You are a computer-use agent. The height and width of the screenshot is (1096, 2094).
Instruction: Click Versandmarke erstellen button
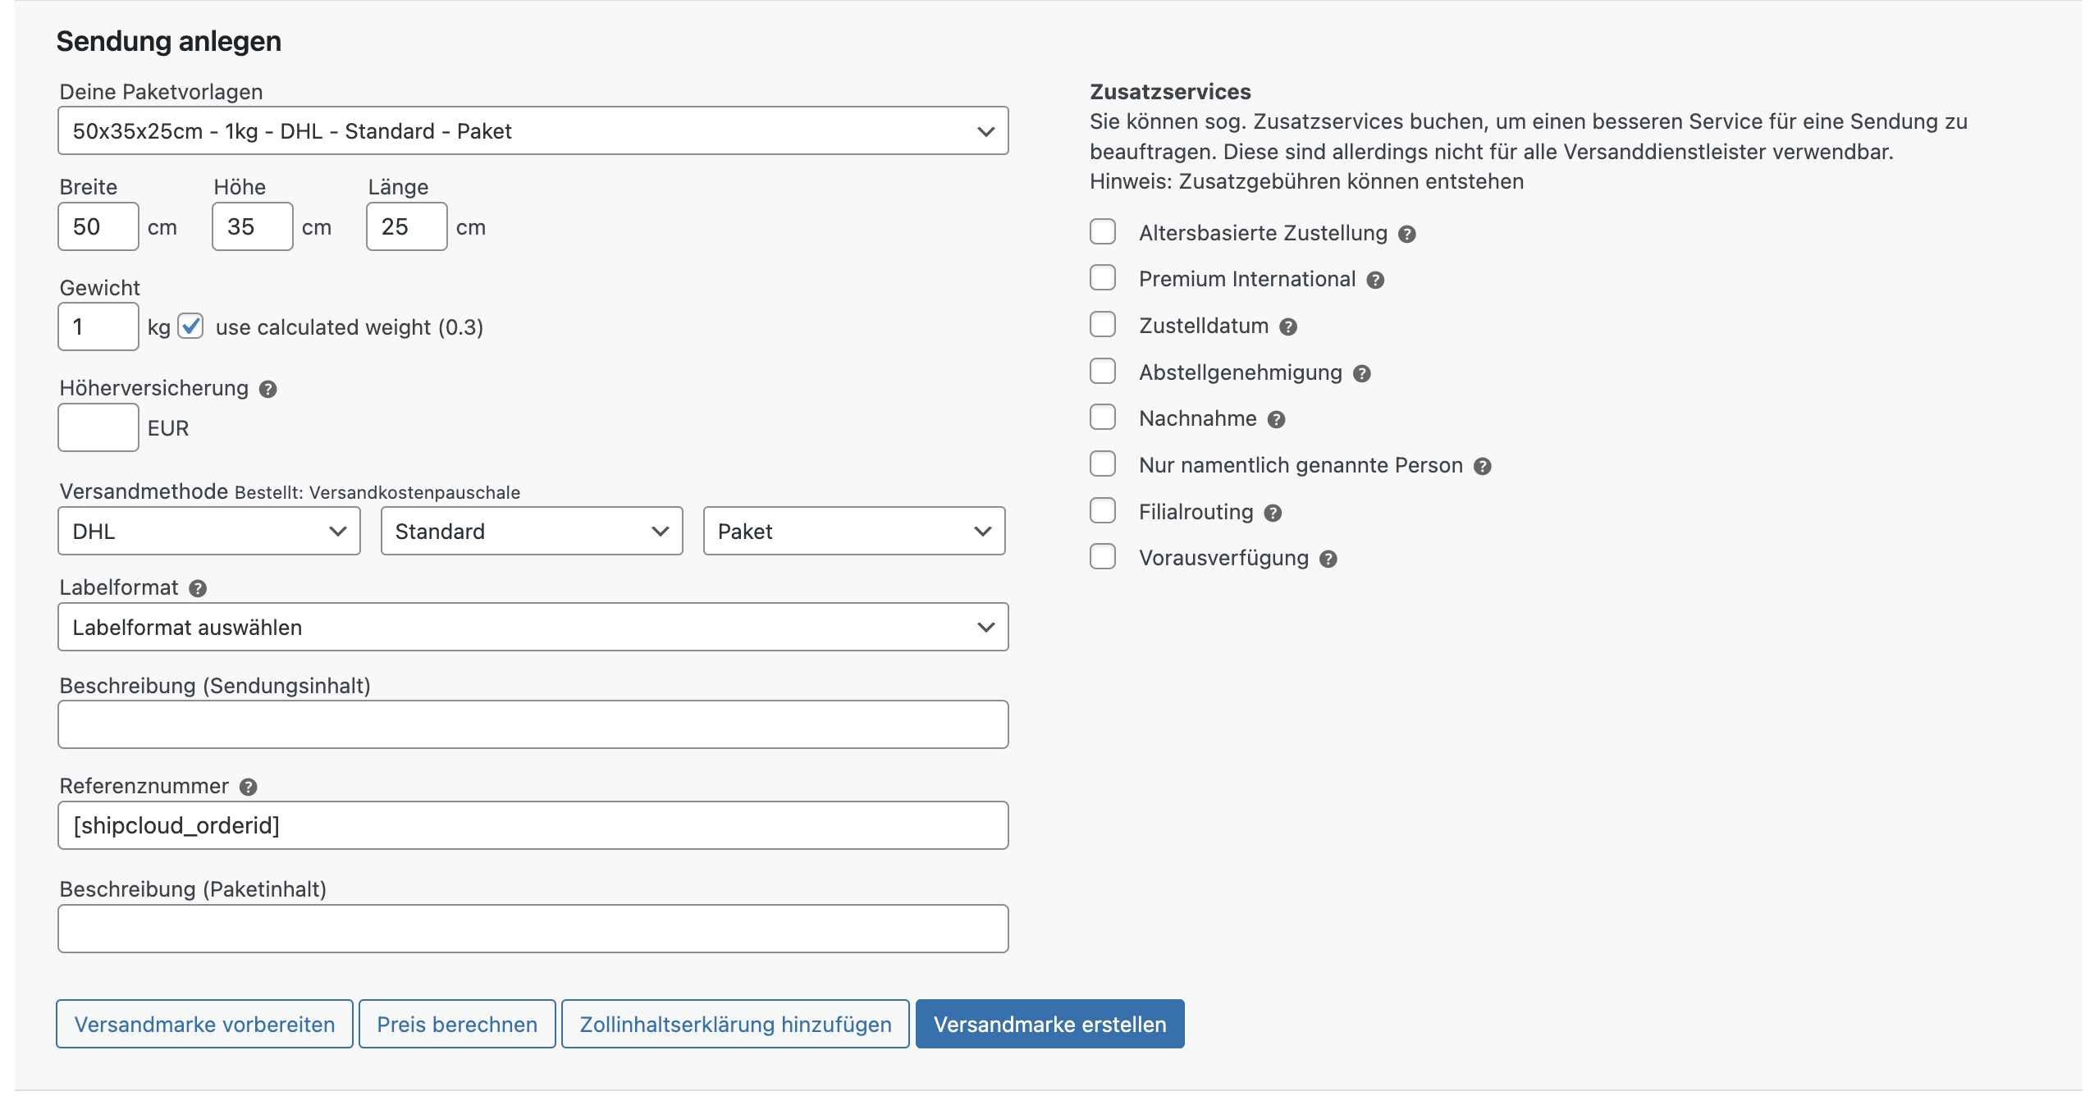tap(1049, 1024)
